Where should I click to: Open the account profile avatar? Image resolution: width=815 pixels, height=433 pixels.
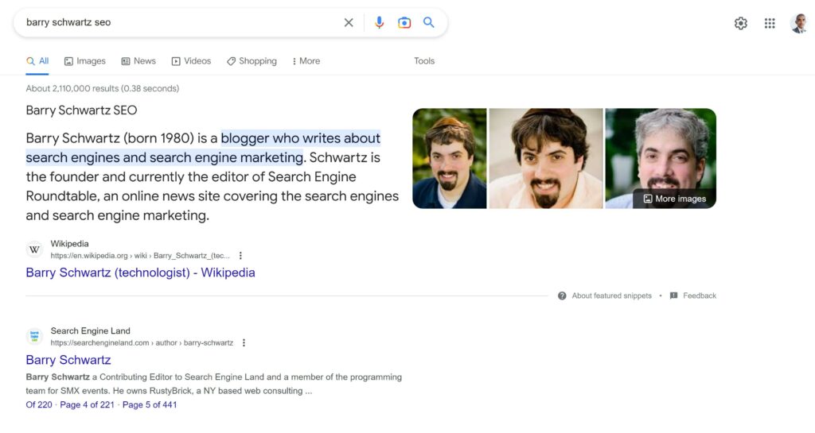point(799,23)
